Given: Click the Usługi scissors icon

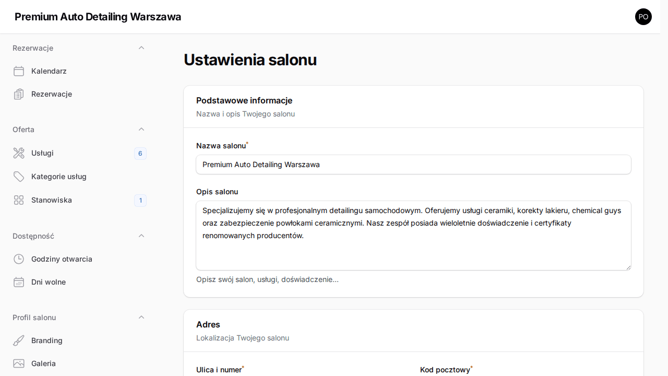Looking at the screenshot, I should click(19, 153).
